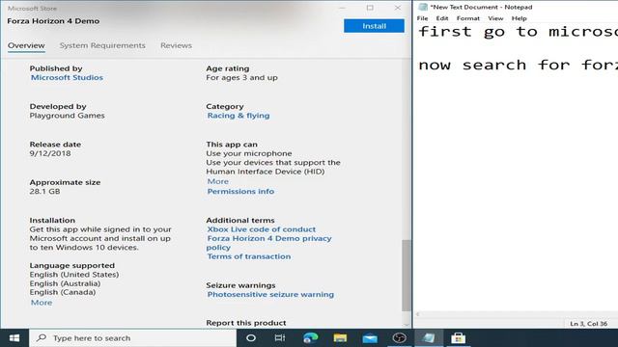Screen dimensions: 618x347
Task: Click the 'first go to microso' line in Notepad
Action: click(518, 32)
